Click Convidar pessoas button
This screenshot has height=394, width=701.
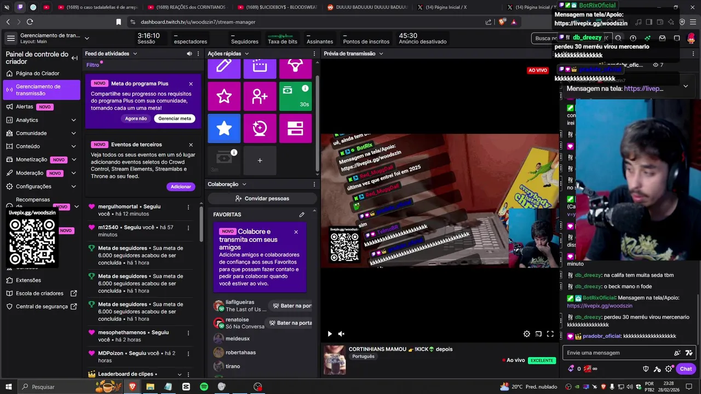pyautogui.click(x=262, y=199)
